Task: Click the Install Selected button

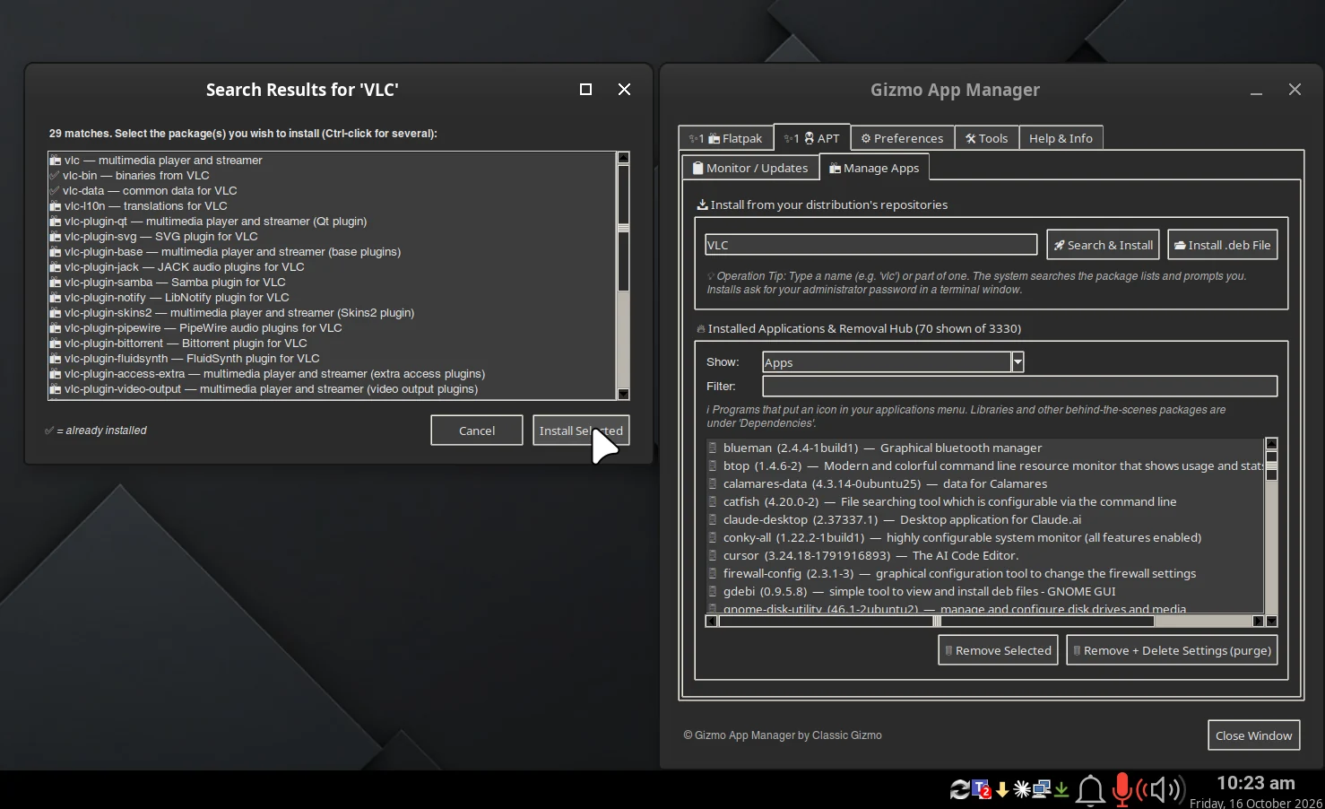Action: 581,431
